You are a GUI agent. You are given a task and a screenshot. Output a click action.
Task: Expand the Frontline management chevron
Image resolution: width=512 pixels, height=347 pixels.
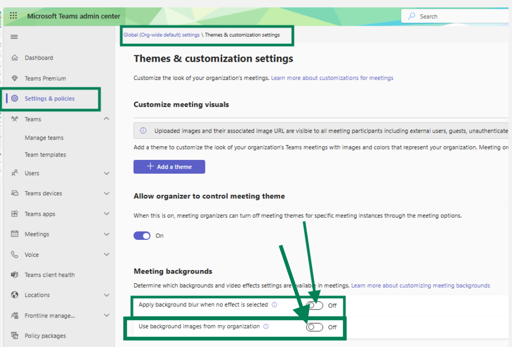[x=106, y=315]
